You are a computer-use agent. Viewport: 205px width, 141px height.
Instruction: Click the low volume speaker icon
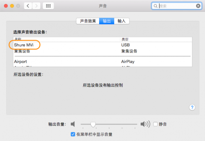point(73,124)
